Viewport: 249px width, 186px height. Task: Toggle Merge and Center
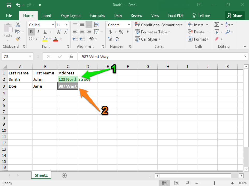coord(96,32)
